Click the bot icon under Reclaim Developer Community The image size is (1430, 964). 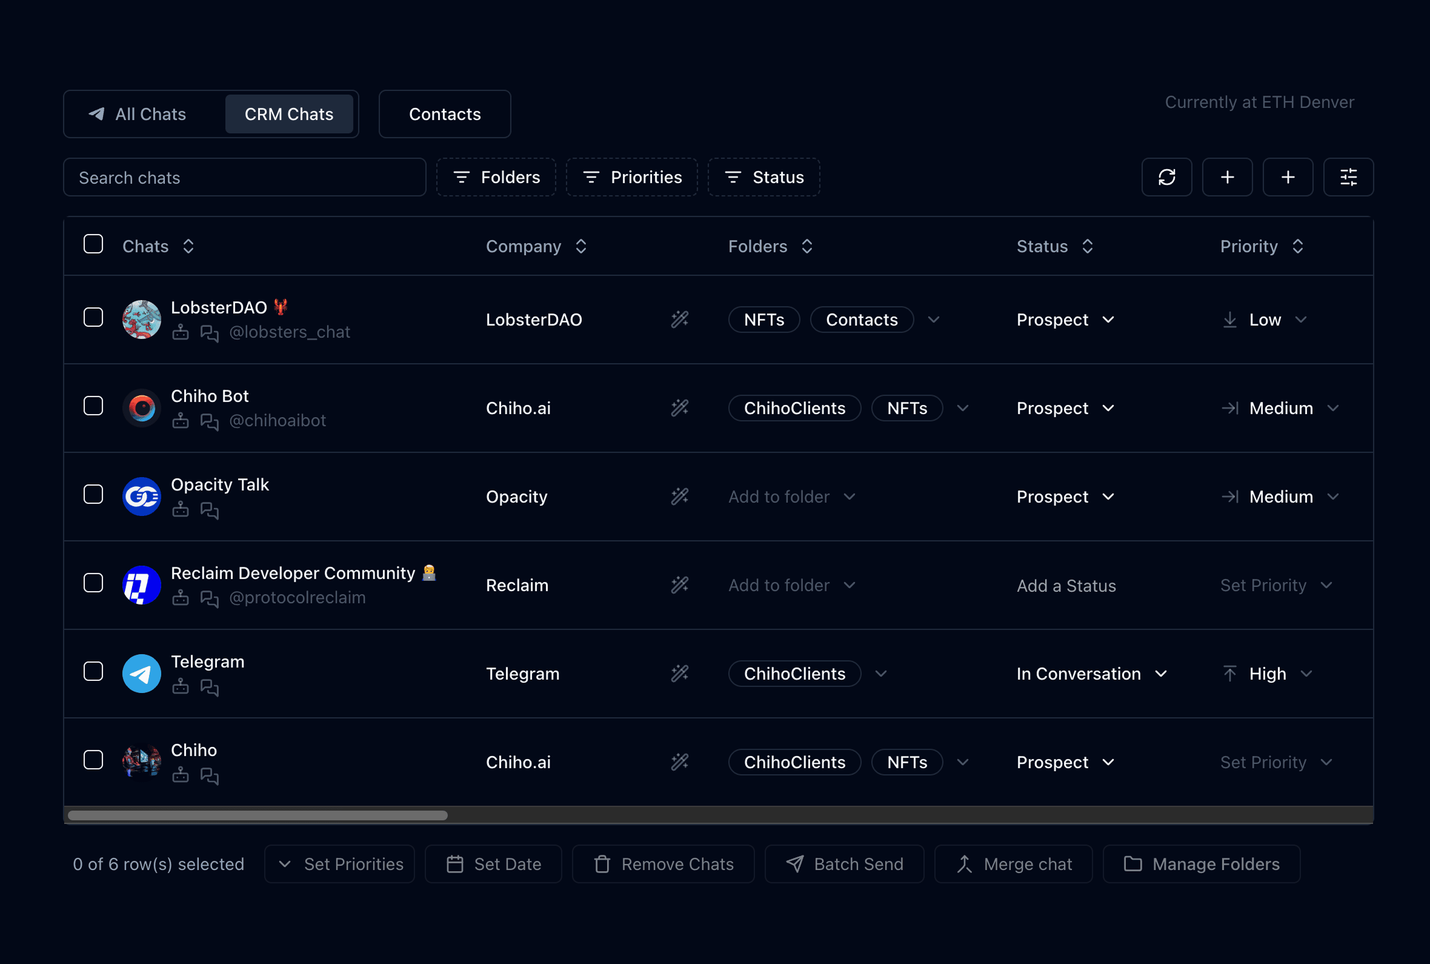click(x=180, y=598)
